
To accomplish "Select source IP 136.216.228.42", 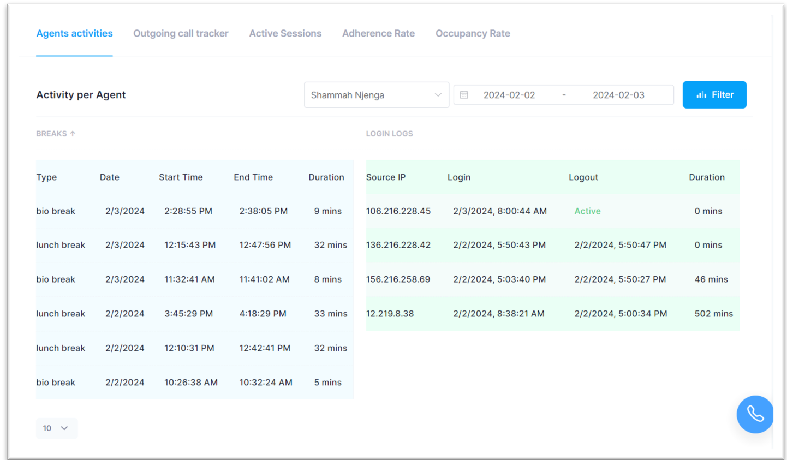I will click(x=398, y=245).
